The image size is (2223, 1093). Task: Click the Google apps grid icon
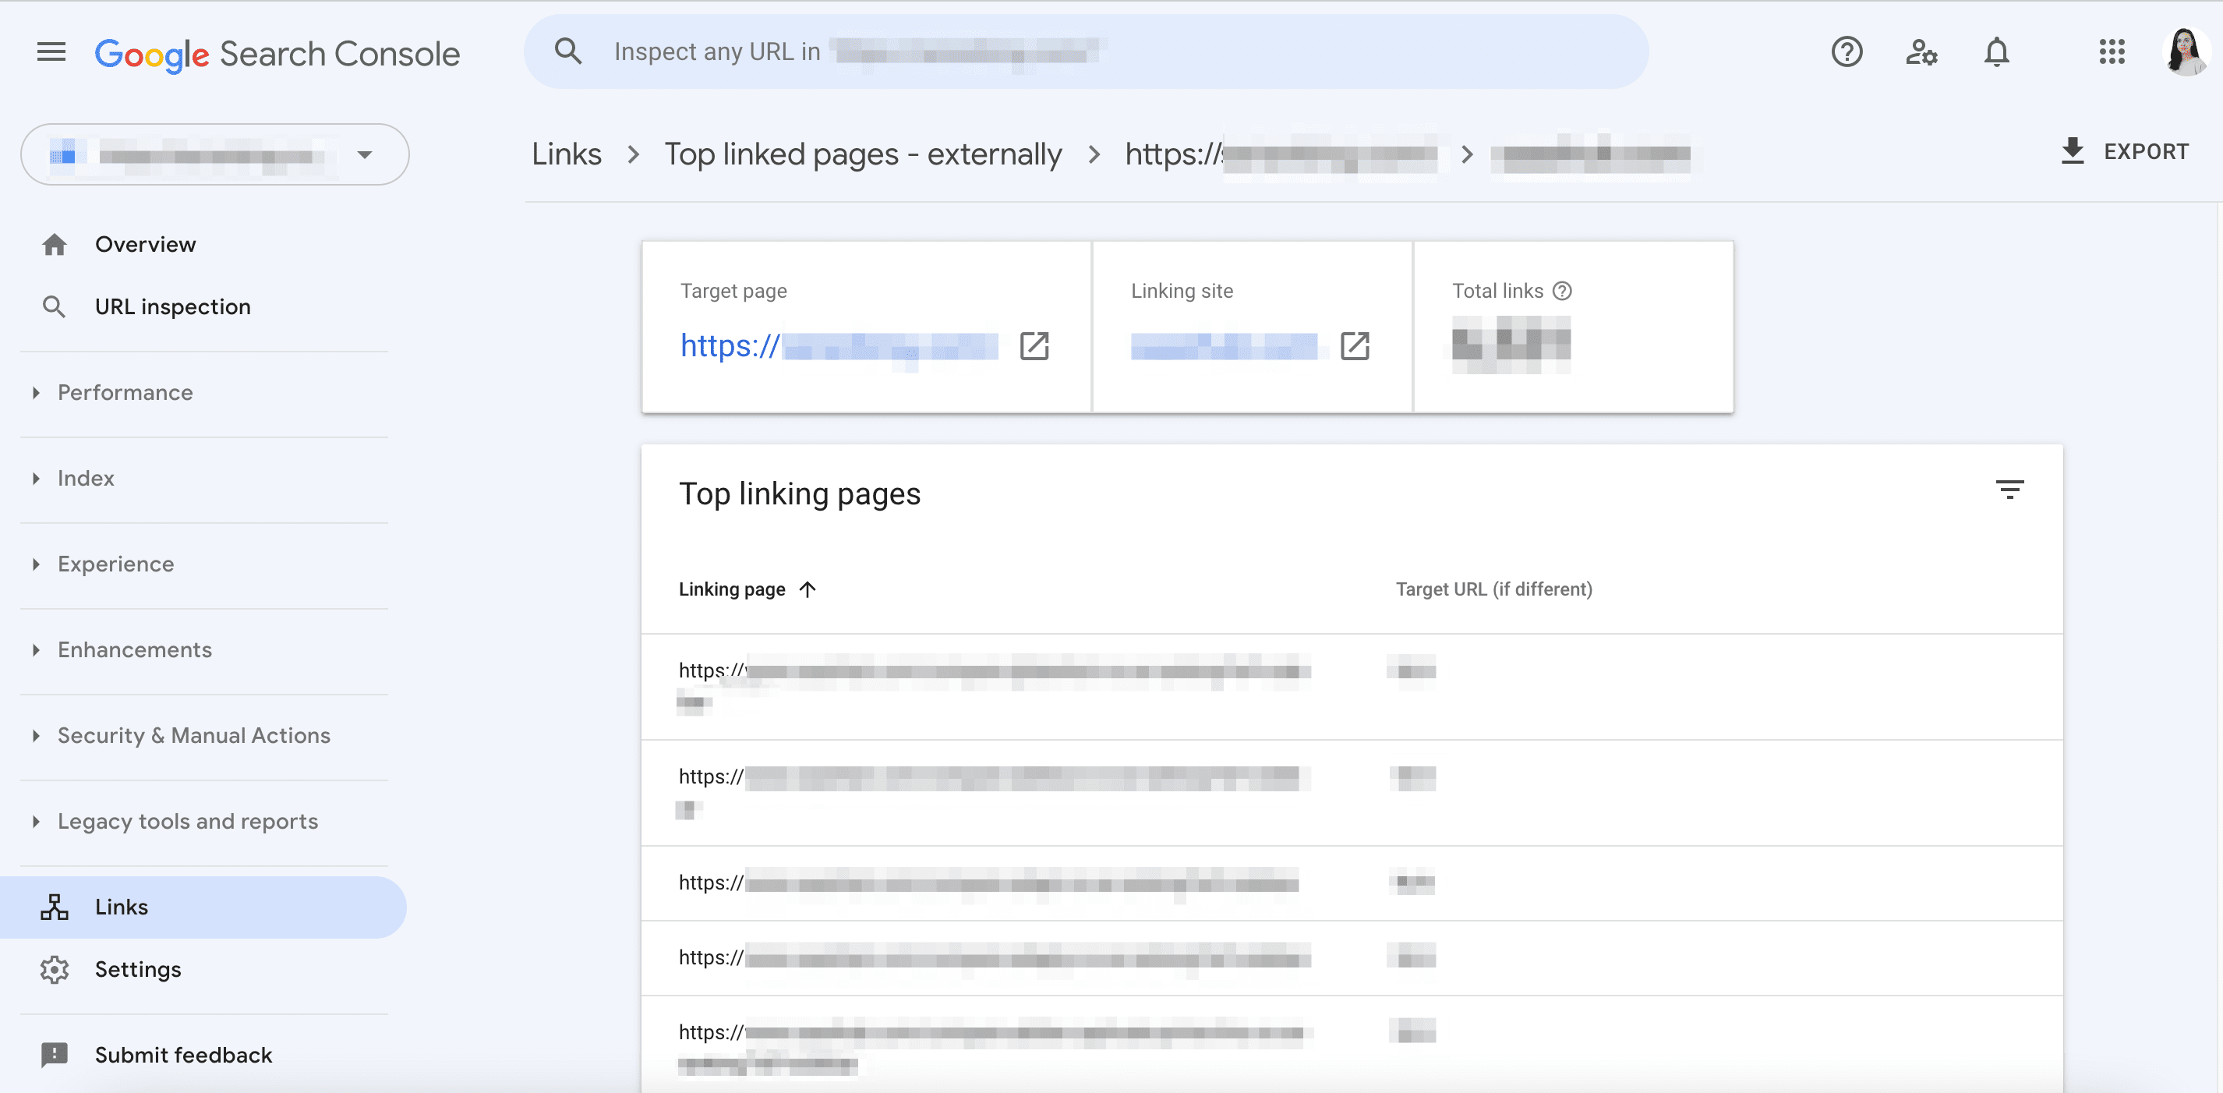pyautogui.click(x=2112, y=52)
